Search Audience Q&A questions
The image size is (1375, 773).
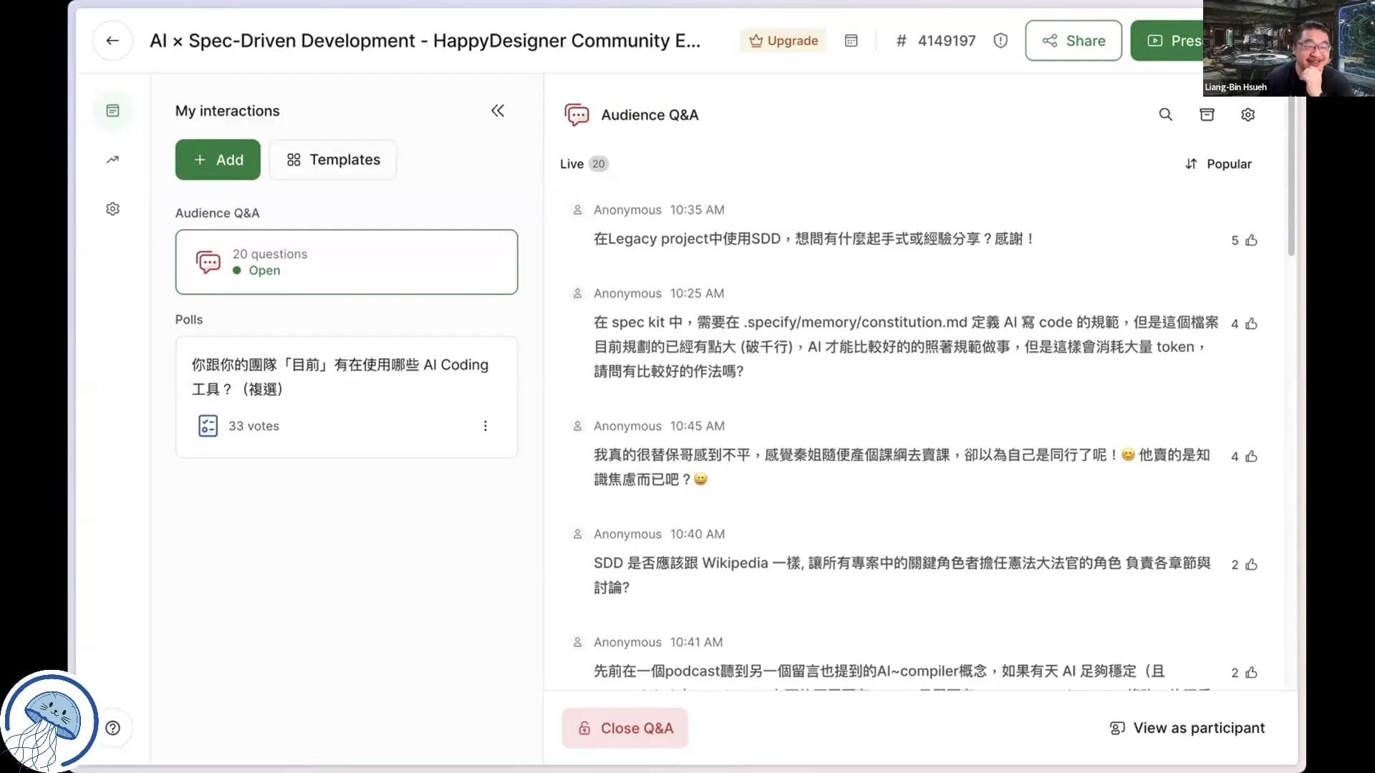pos(1165,115)
